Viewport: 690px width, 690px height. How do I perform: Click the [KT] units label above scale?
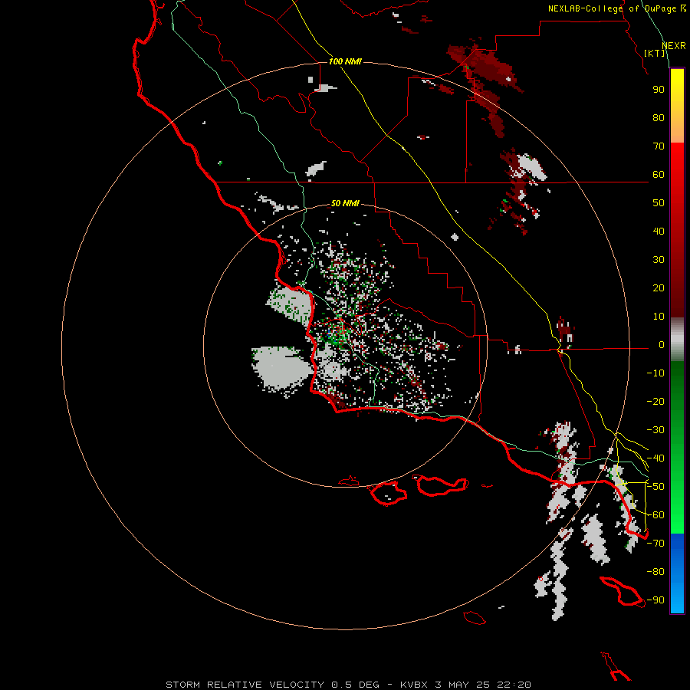point(655,53)
